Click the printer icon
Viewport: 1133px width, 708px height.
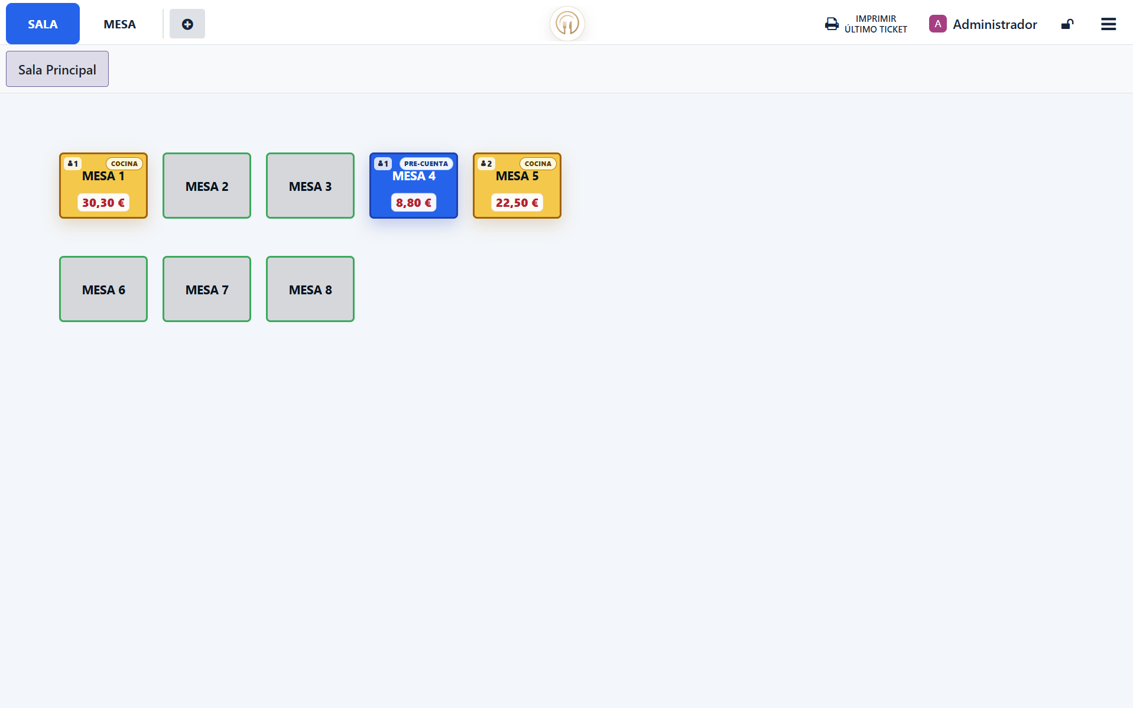832,24
